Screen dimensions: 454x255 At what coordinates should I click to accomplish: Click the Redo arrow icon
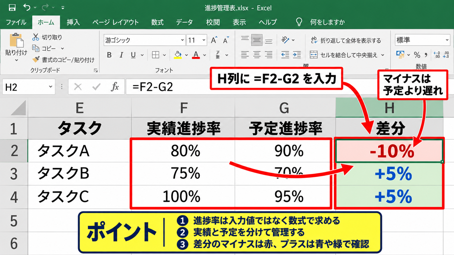[45, 7]
